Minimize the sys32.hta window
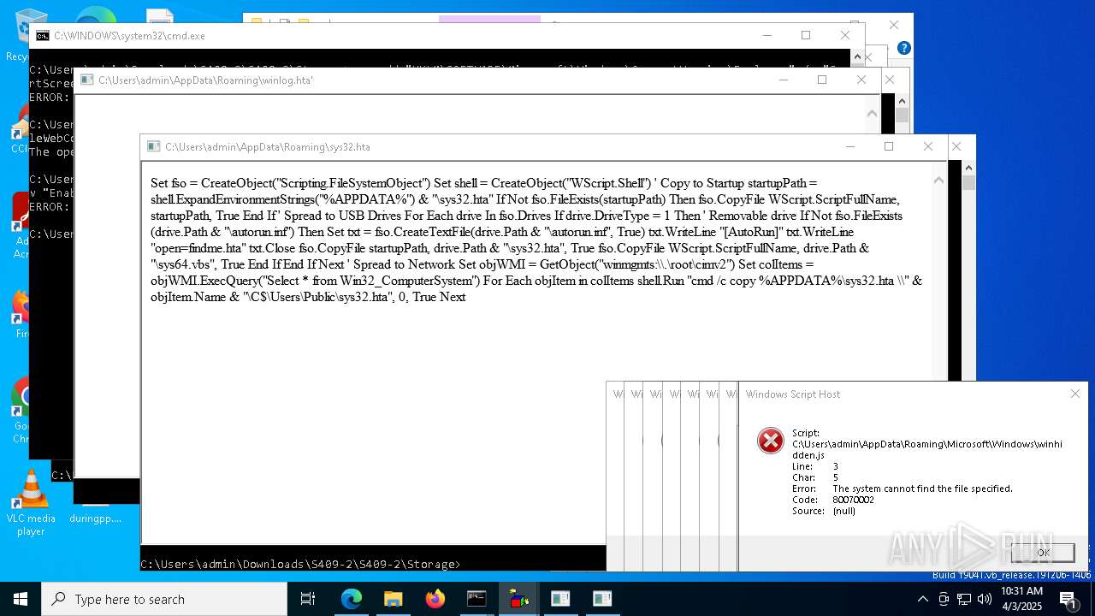The height and width of the screenshot is (616, 1095). pyautogui.click(x=849, y=146)
